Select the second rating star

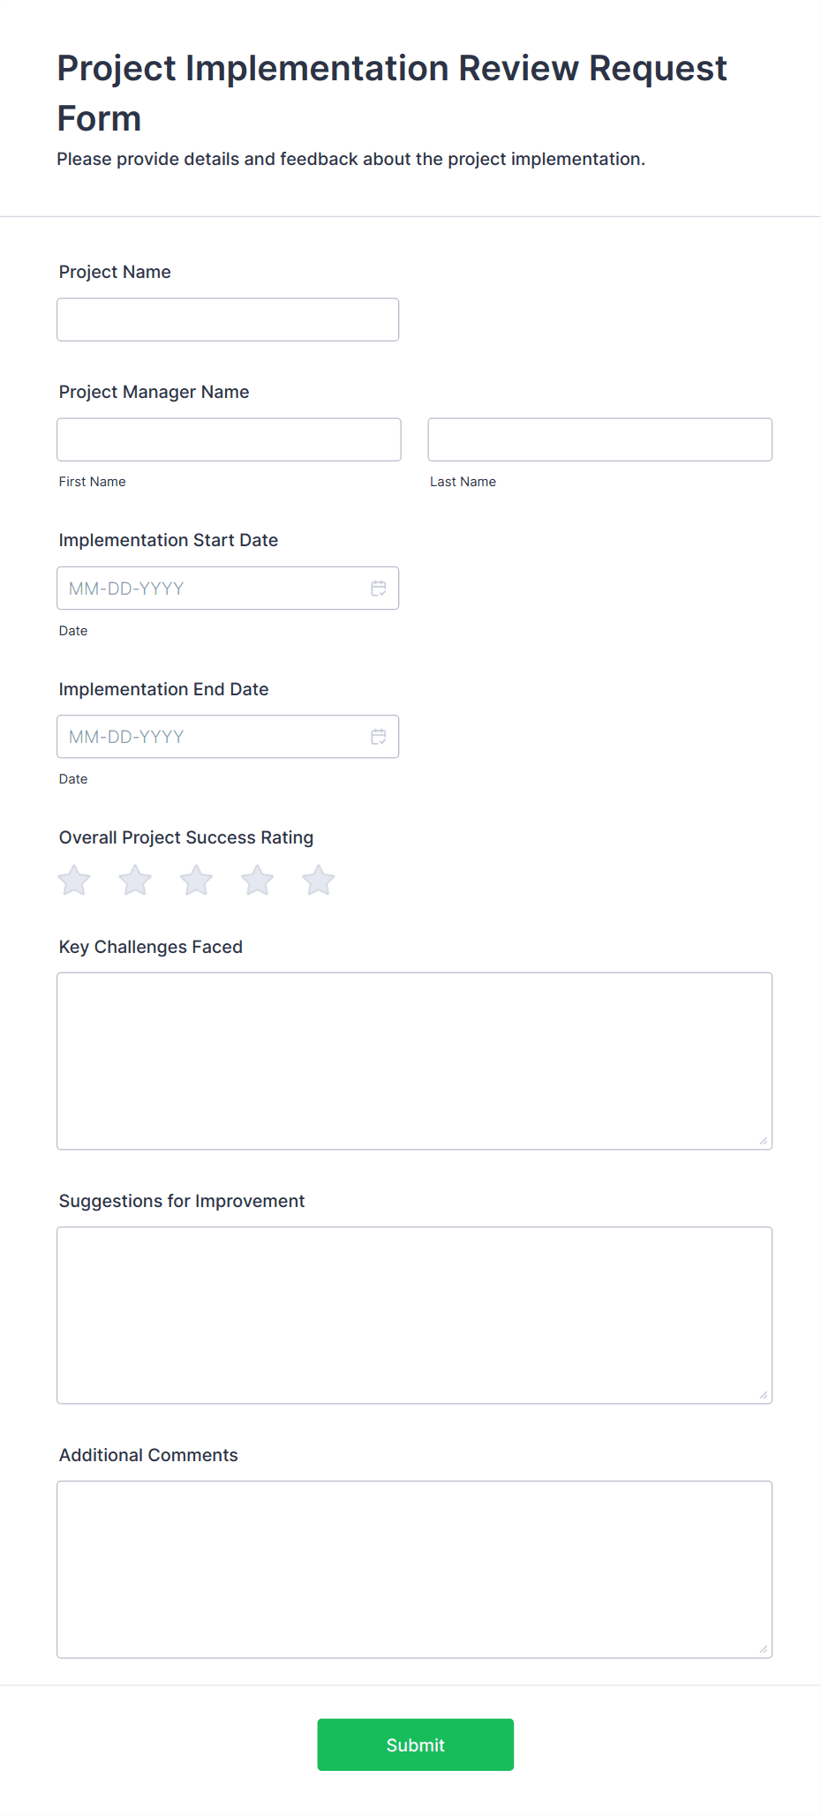pos(135,881)
